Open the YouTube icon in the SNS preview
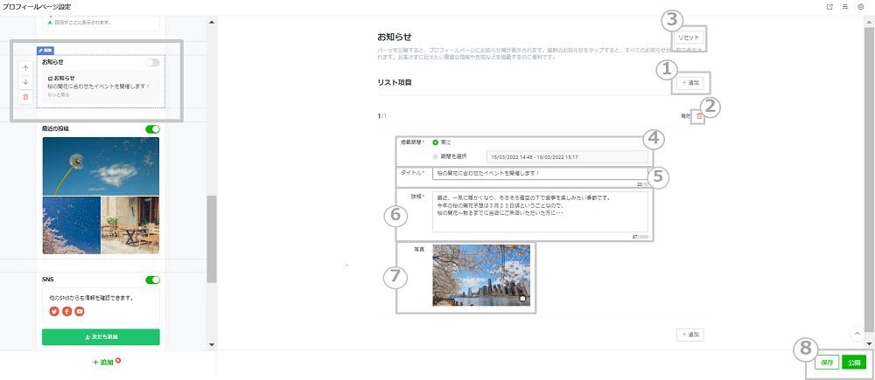The image size is (875, 380). pos(80,311)
